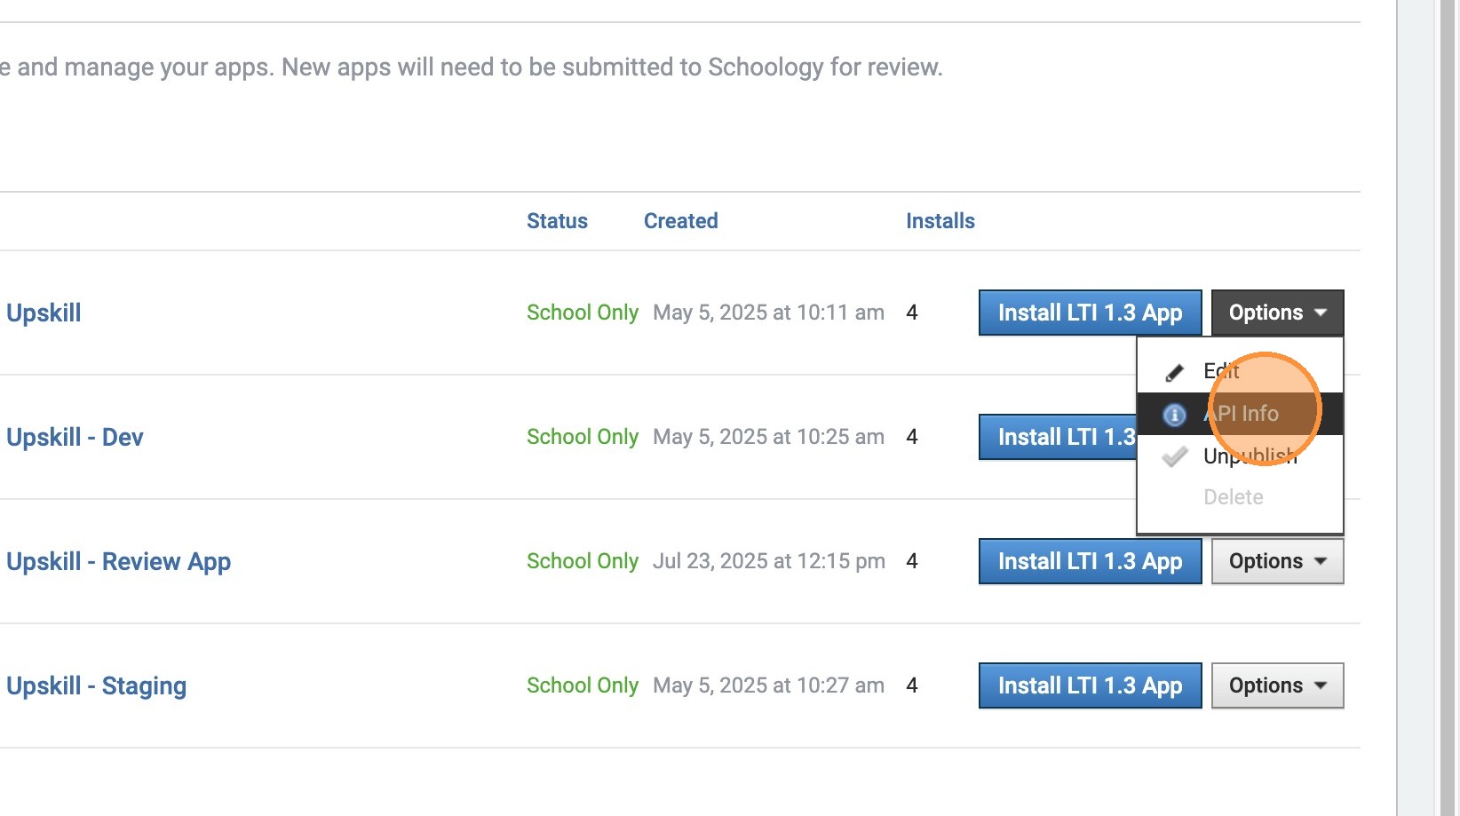This screenshot has width=1460, height=816.
Task: Select API Info menu entry
Action: pyautogui.click(x=1242, y=414)
